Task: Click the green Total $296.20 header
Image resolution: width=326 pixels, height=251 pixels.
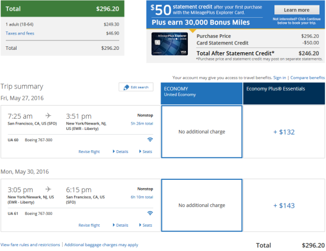Action: tap(62, 9)
